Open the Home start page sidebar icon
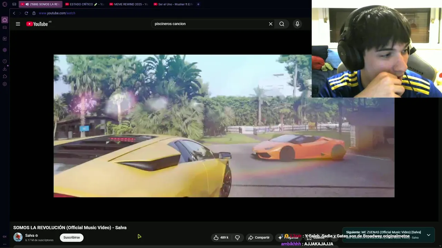The height and width of the screenshot is (248, 442). [4, 20]
